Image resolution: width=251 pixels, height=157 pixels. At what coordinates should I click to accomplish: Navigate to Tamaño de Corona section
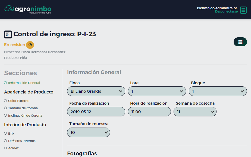pos(23,108)
